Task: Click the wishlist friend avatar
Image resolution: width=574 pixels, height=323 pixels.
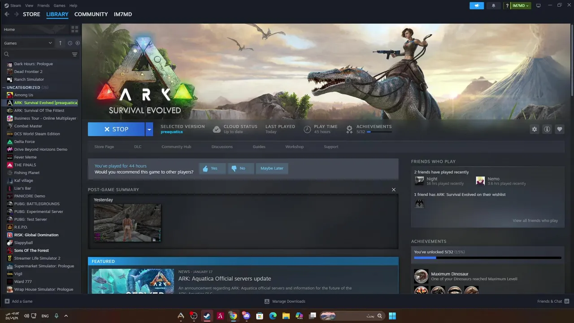Action: tap(419, 204)
